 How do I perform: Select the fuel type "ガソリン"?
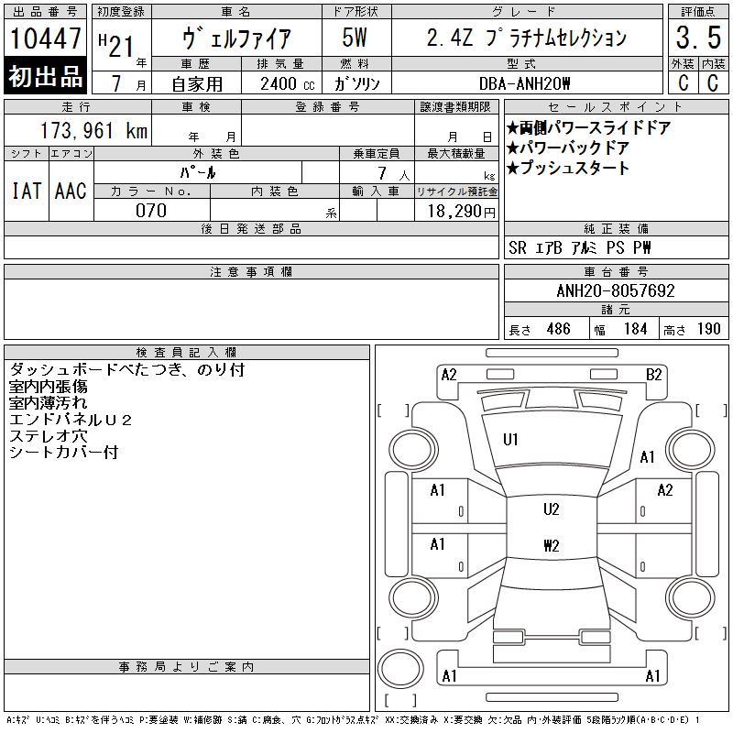tap(356, 84)
